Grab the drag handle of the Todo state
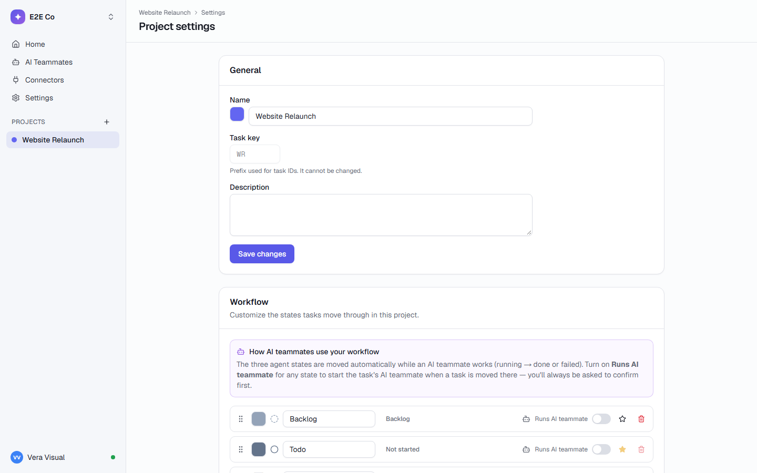The height and width of the screenshot is (473, 757). [x=241, y=449]
